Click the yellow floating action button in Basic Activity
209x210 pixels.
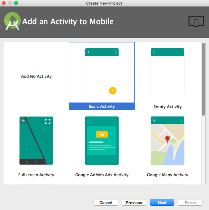tap(112, 91)
